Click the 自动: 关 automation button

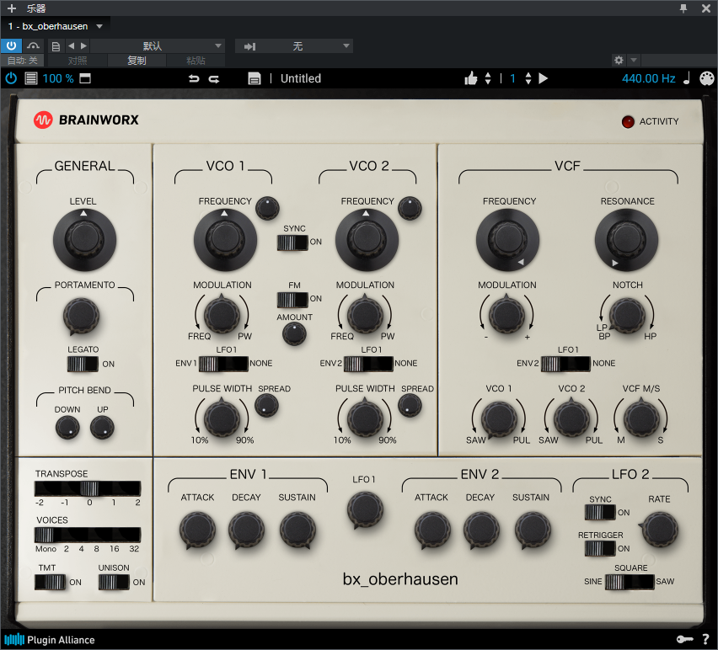click(x=22, y=61)
